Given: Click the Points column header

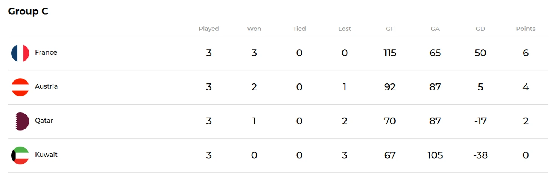Looking at the screenshot, I should click(526, 29).
